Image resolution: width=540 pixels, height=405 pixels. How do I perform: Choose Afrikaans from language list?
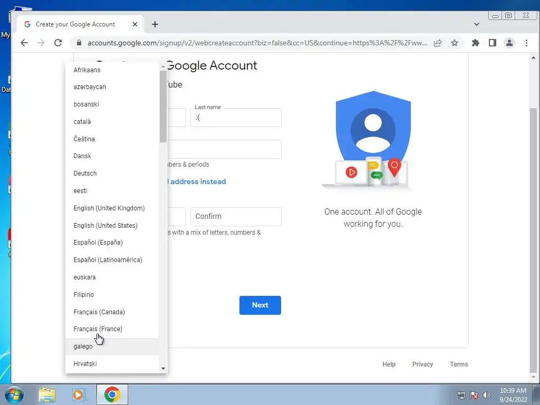click(x=112, y=70)
